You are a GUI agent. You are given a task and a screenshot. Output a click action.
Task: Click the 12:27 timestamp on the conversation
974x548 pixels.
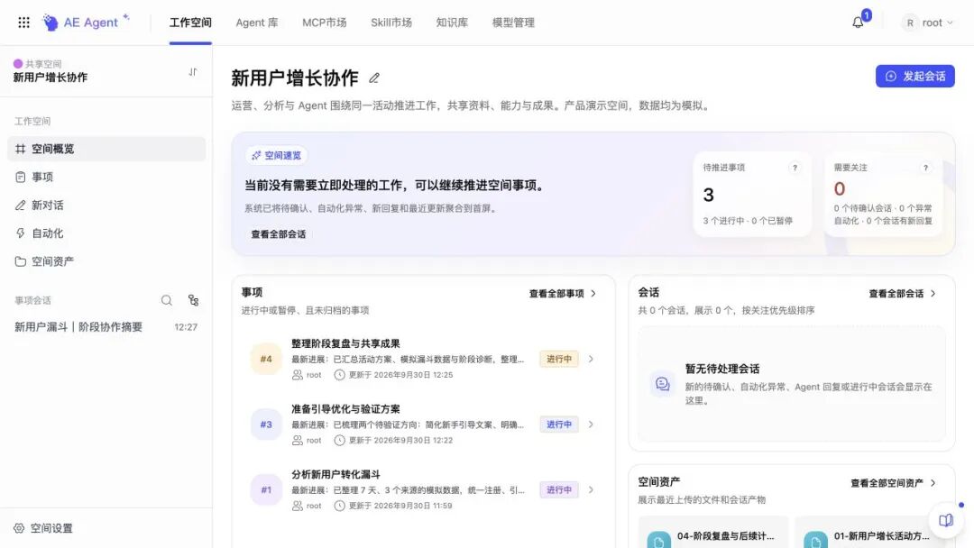186,327
